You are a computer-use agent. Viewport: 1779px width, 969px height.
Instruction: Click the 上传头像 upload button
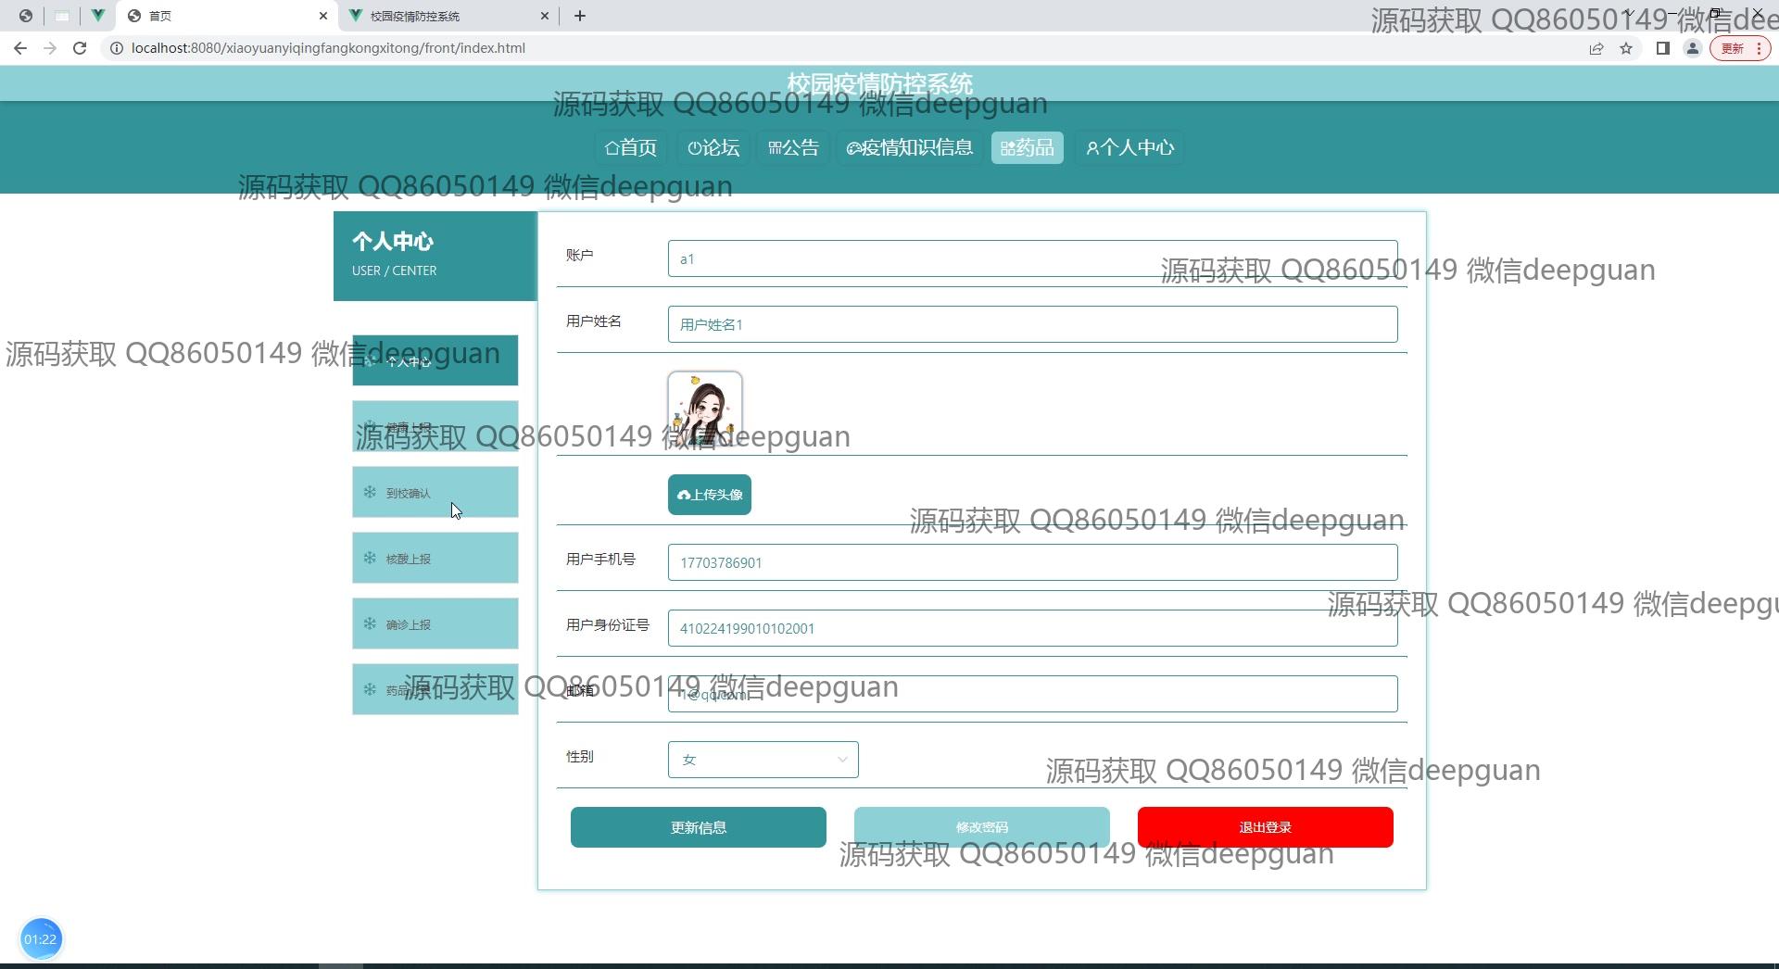[710, 495]
